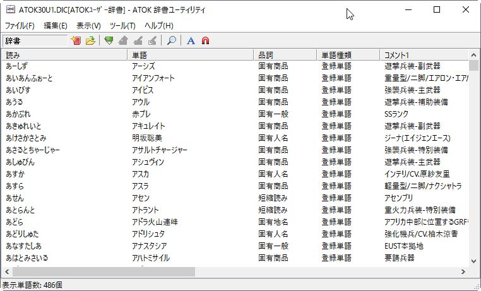481x291 pixels.
Task: Click the red magnet-shaped toolbar icon
Action: click(205, 40)
